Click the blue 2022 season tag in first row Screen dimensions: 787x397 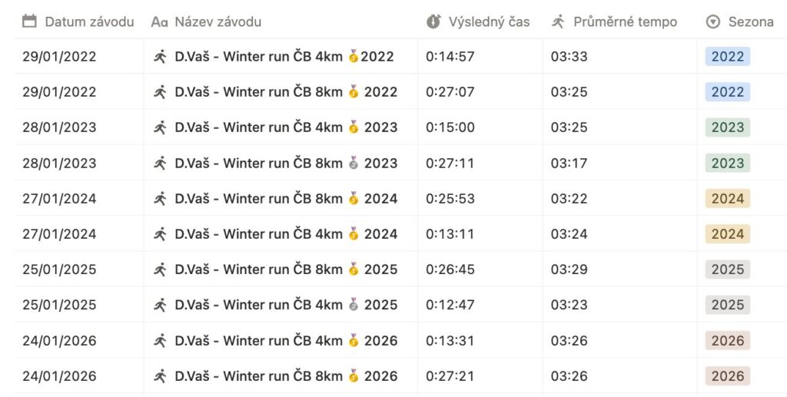(727, 56)
